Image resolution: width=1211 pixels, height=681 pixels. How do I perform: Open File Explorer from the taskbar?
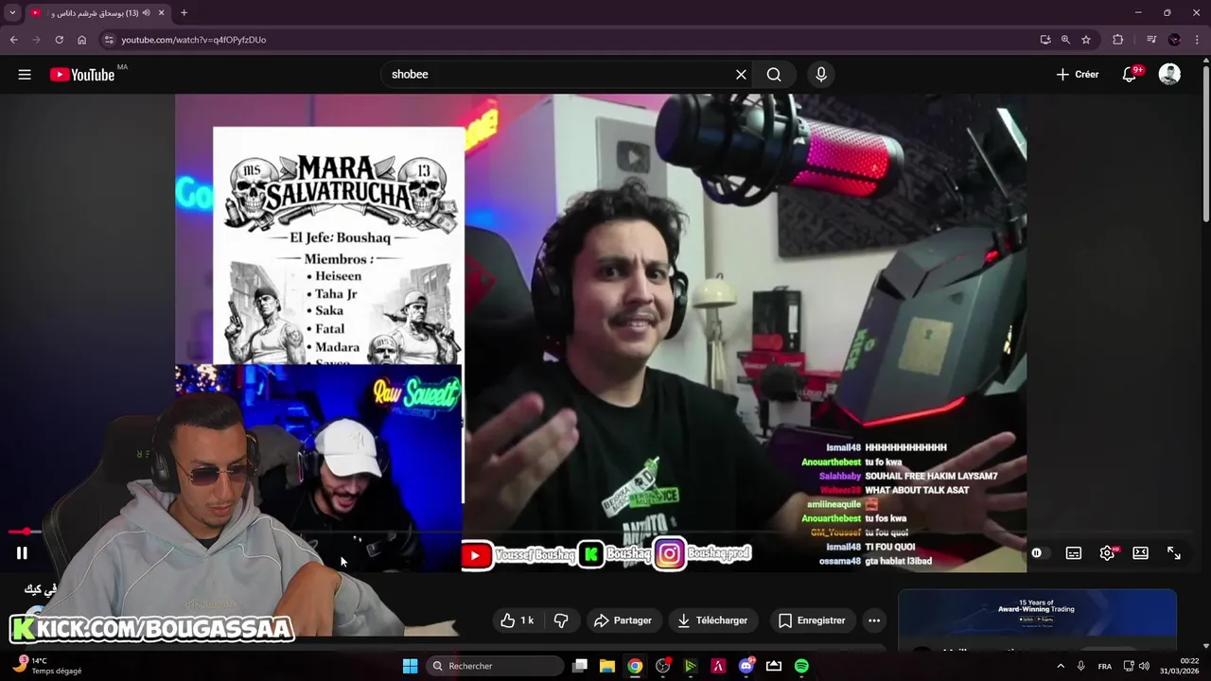click(x=607, y=666)
